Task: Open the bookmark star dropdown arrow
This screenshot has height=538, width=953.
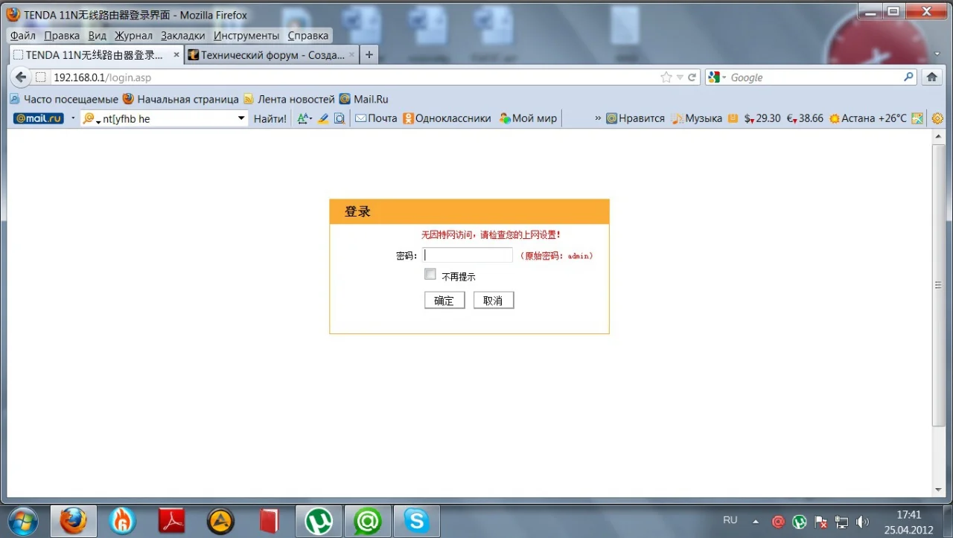Action: [x=680, y=77]
